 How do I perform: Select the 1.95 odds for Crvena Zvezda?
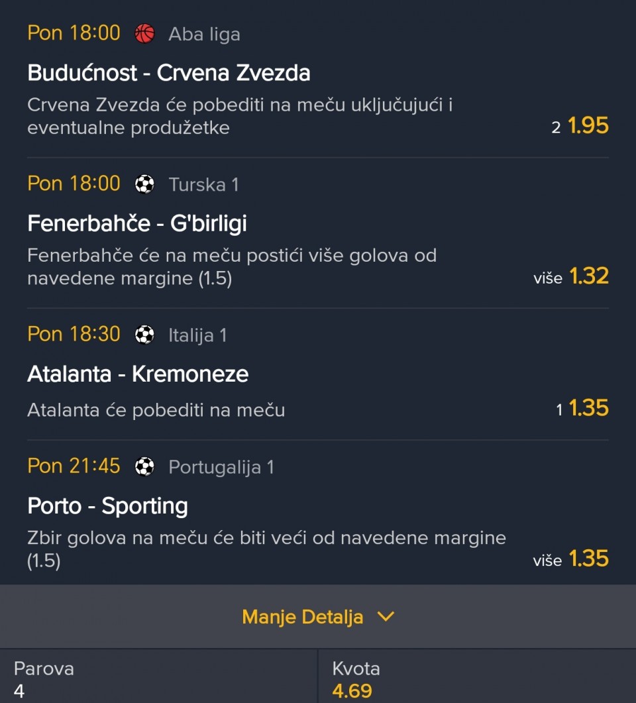click(588, 126)
